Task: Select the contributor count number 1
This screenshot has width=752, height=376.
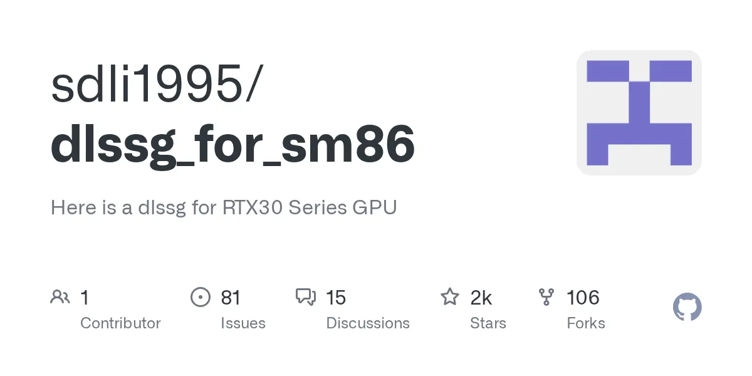Action: coord(85,298)
